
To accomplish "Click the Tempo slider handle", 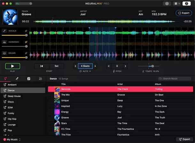I will pos(152,66).
